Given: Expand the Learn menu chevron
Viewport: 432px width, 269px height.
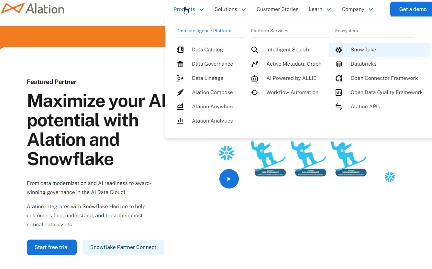Looking at the screenshot, I should (x=329, y=10).
